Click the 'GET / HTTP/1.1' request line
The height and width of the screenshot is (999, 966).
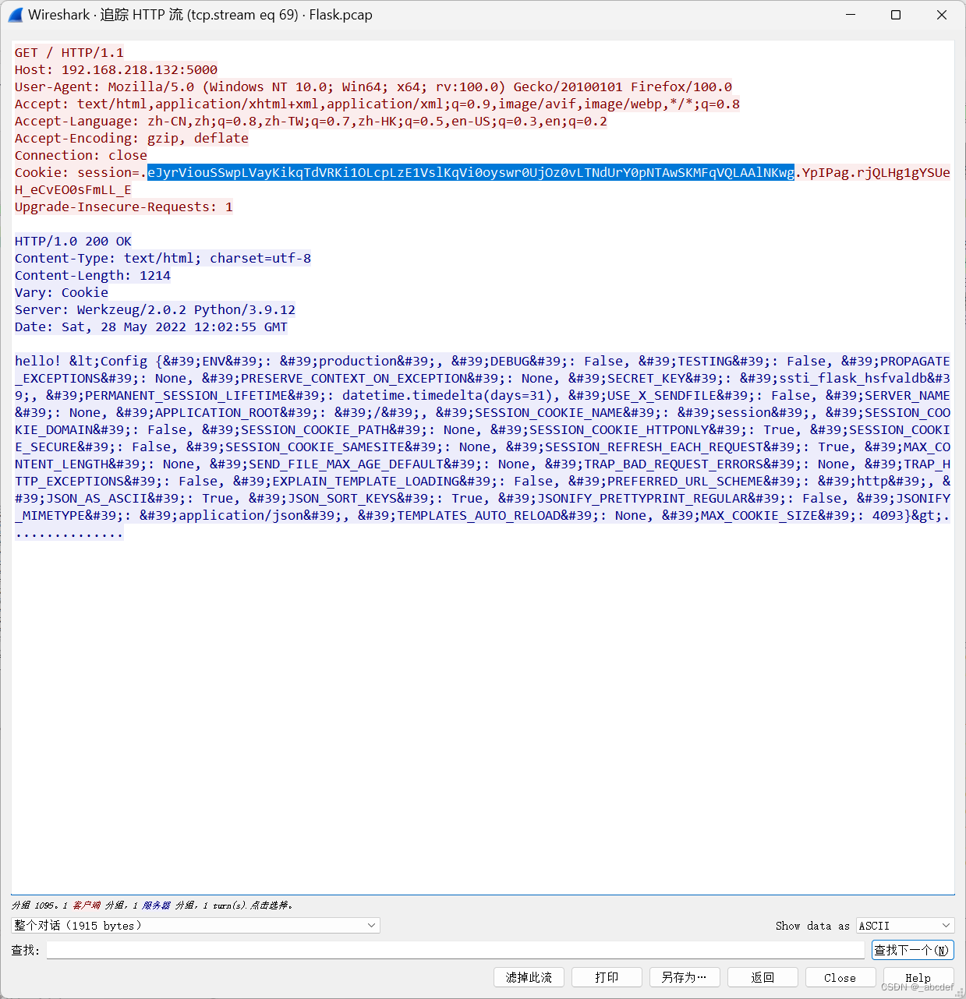coord(69,52)
